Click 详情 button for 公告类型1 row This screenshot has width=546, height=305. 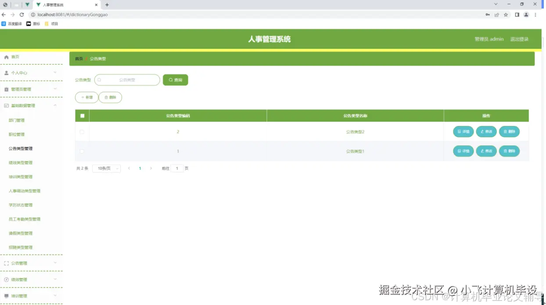(463, 151)
